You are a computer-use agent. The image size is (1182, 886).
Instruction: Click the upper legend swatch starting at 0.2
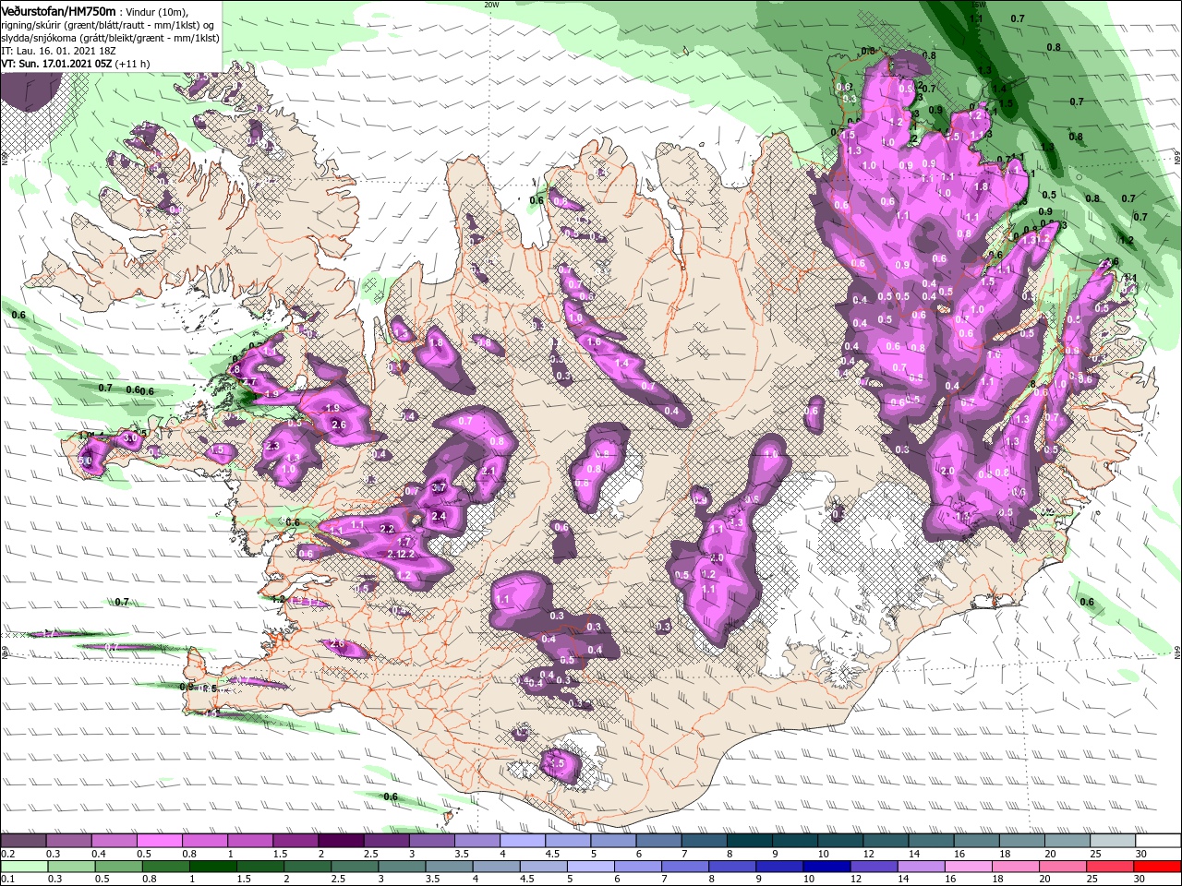(23, 841)
